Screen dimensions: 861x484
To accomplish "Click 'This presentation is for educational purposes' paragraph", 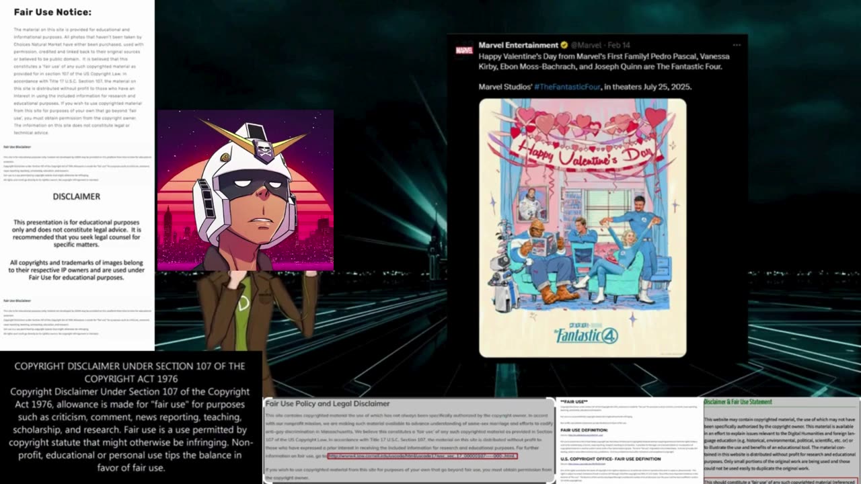I will coord(77,233).
